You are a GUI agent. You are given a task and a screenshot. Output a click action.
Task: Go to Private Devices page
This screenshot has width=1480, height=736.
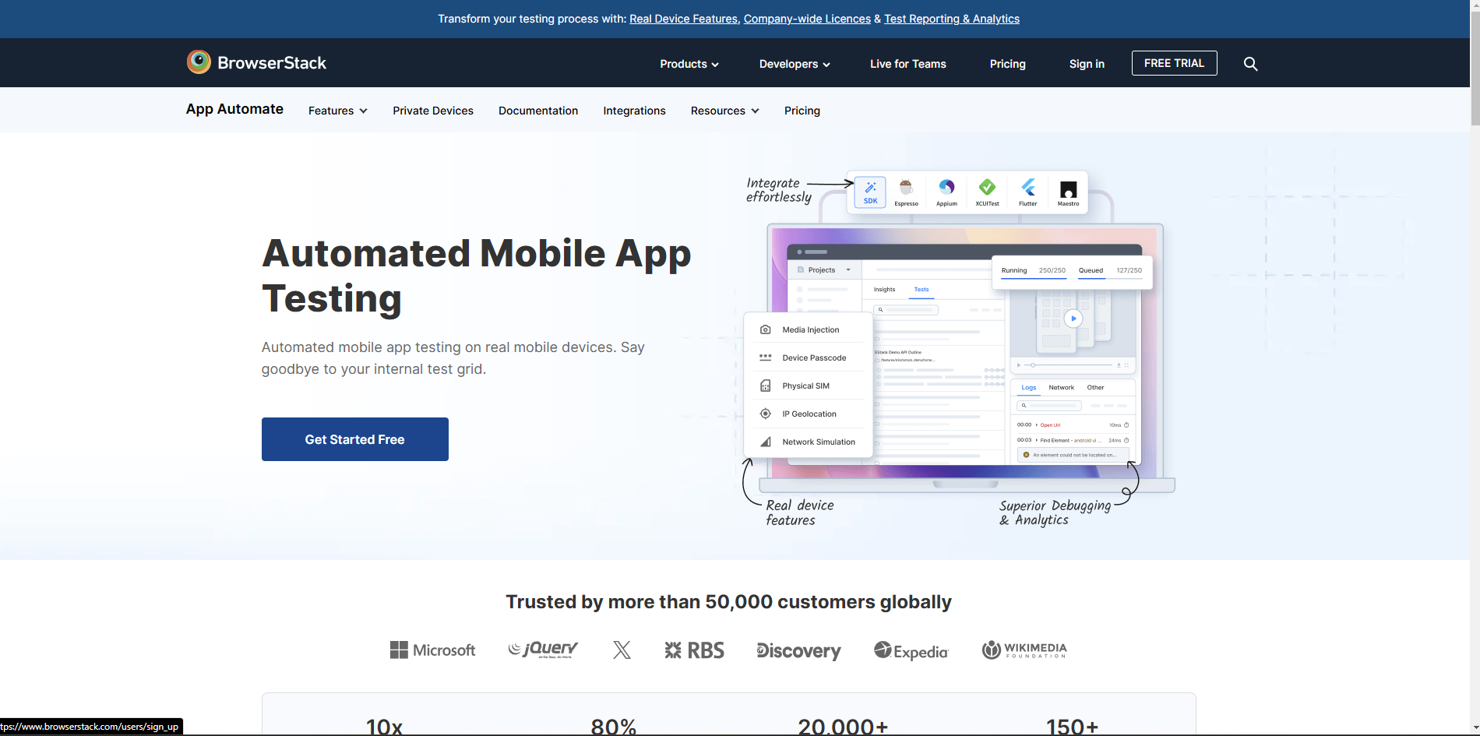[432, 111]
